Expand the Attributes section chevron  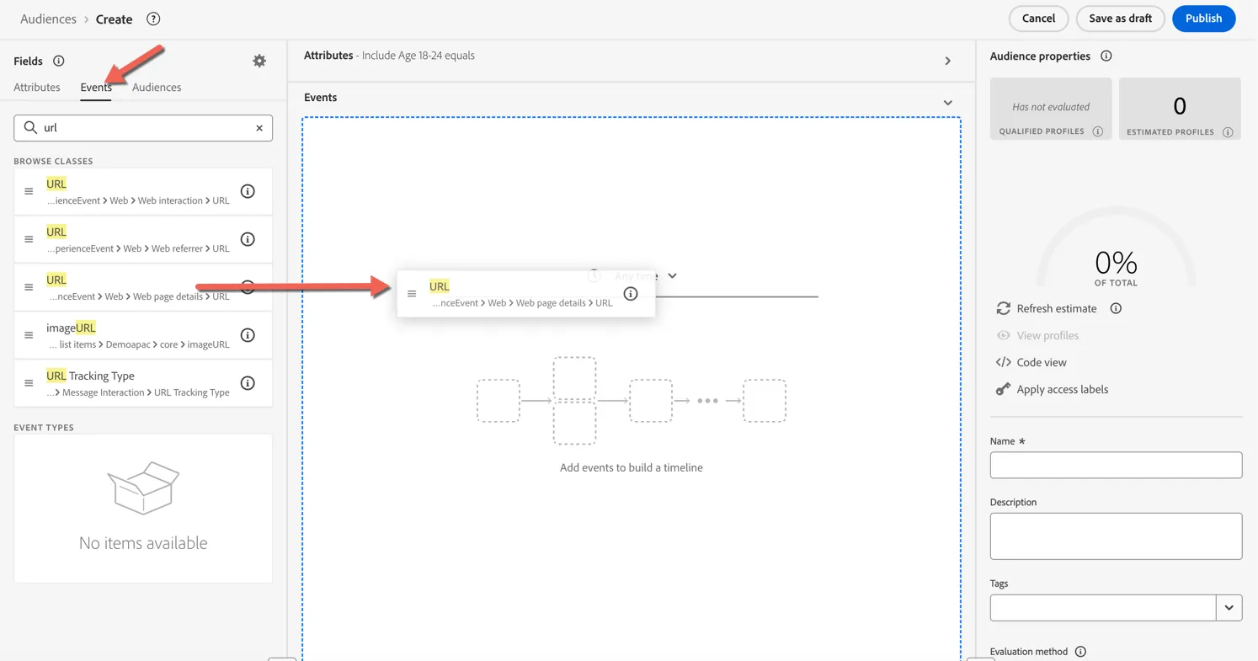point(948,61)
